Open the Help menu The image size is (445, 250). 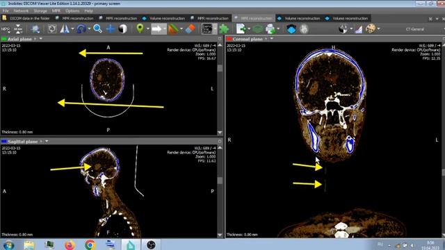tap(88, 11)
